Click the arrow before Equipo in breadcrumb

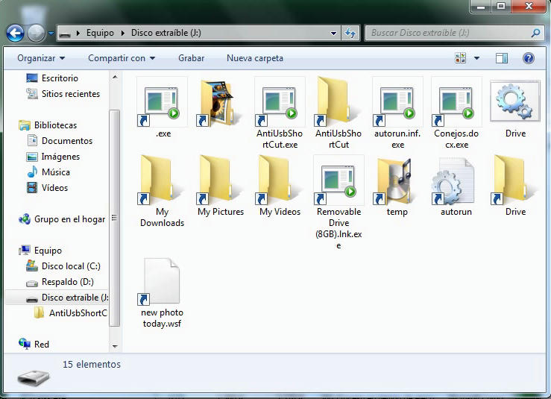pyautogui.click(x=78, y=33)
